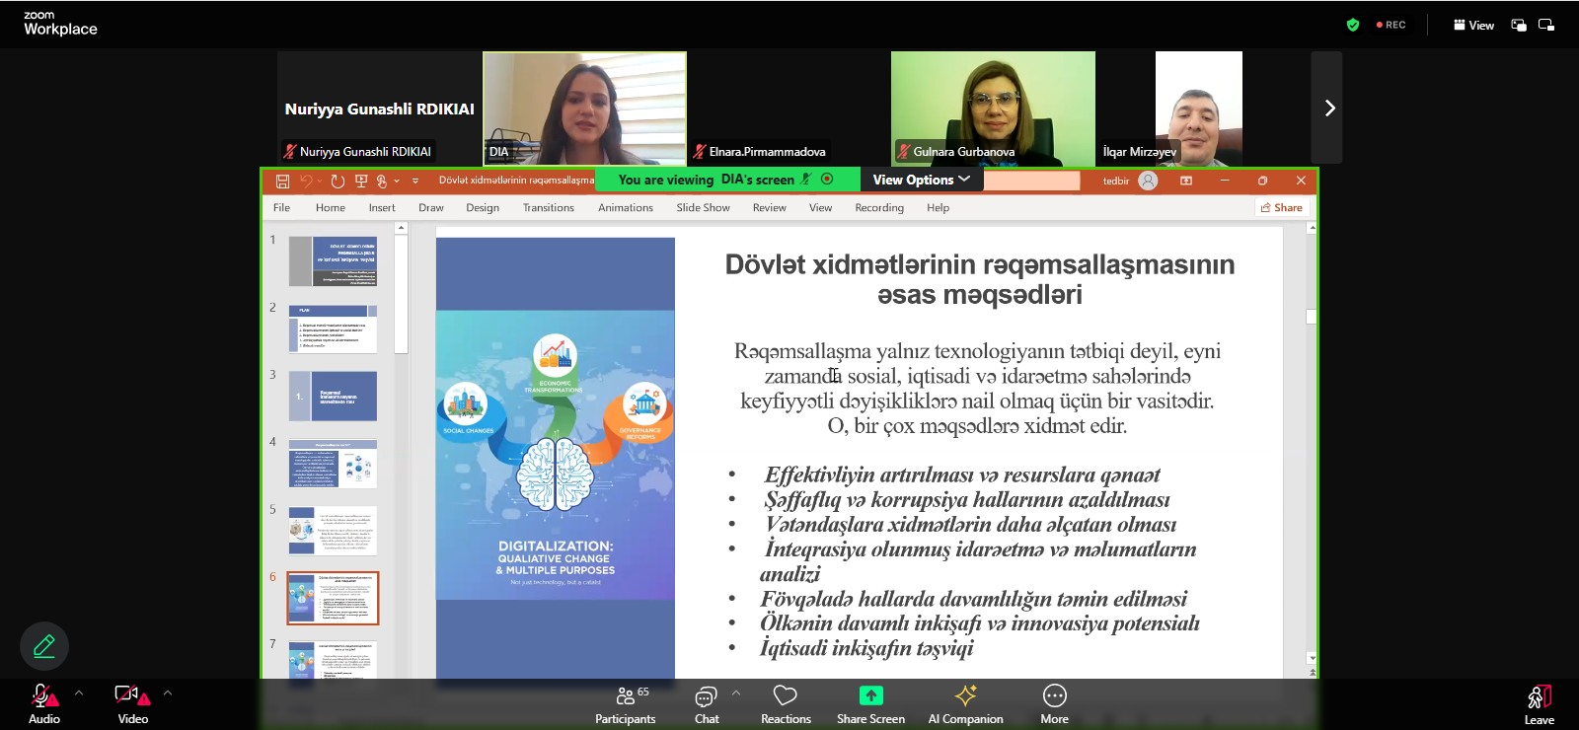Image resolution: width=1579 pixels, height=730 pixels.
Task: Expand the audio settings arrow
Action: 79,693
